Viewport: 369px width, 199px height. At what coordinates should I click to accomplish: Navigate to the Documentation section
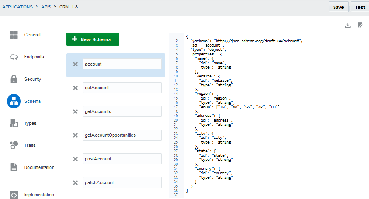(39, 167)
